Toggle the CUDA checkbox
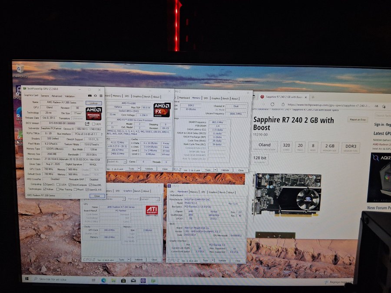This screenshot has width=391, height=293. click(x=58, y=184)
